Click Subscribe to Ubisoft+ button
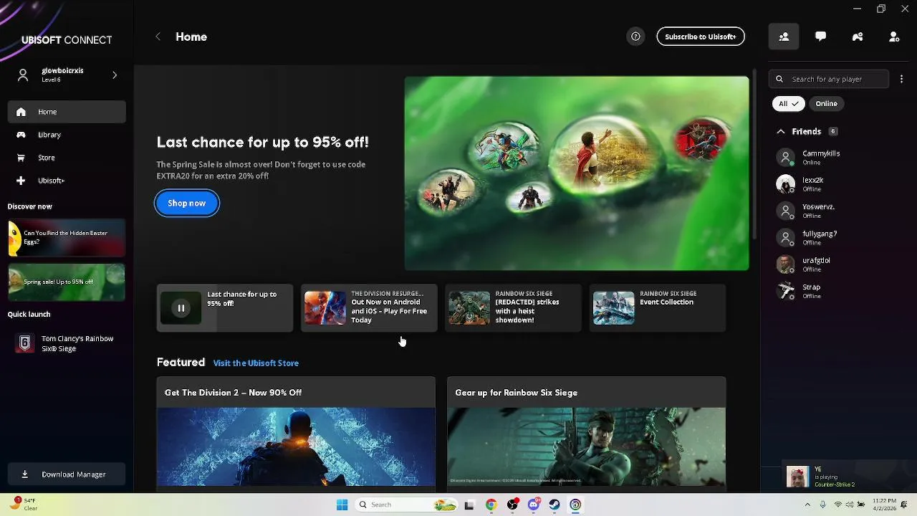This screenshot has width=917, height=516. (701, 37)
